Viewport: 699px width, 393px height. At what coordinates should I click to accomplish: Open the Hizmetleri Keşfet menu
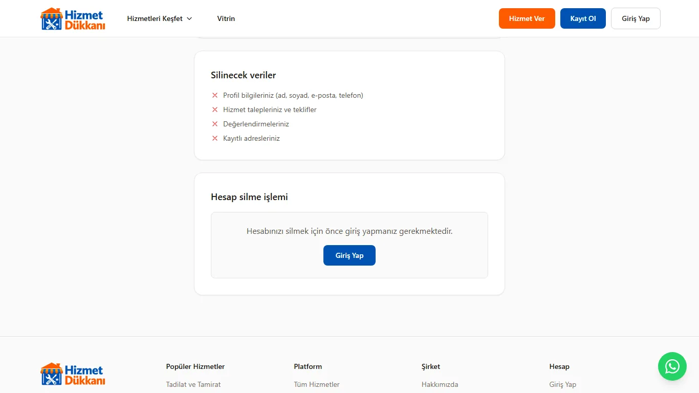pos(160,18)
